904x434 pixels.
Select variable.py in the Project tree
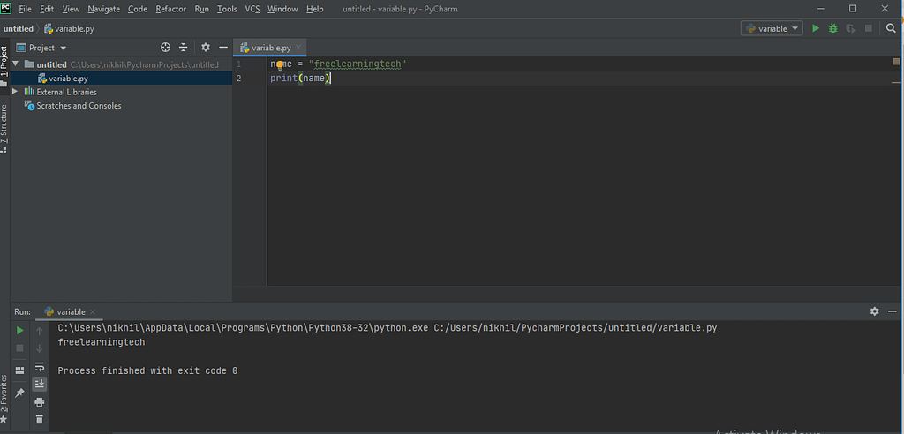tap(68, 79)
